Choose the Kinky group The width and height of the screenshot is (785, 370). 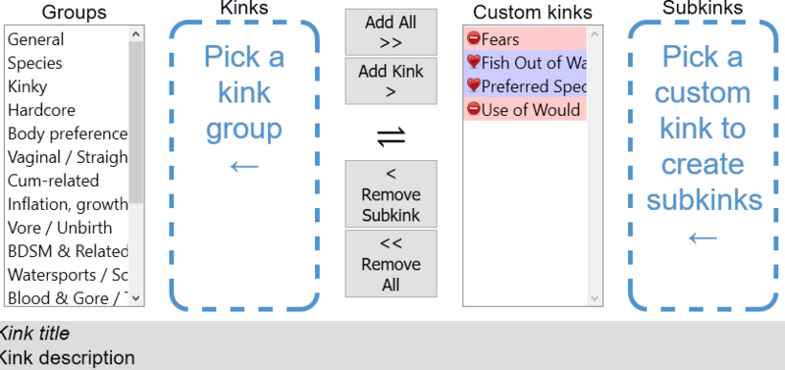67,86
